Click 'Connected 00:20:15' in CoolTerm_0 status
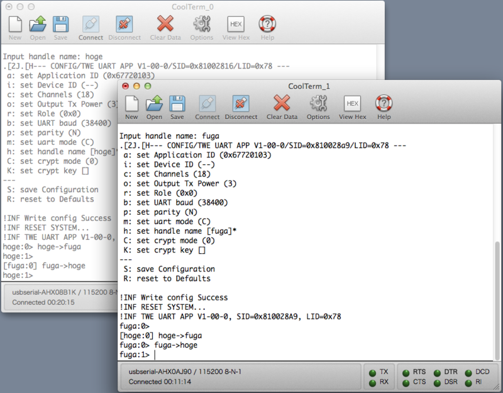Screen dimensions: 503x393 [x=43, y=302]
